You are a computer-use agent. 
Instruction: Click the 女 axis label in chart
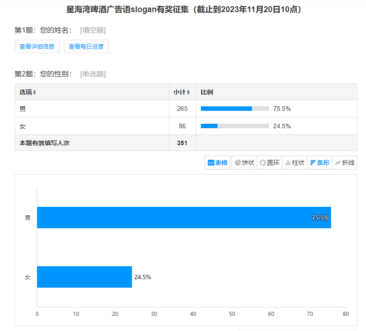tap(28, 277)
